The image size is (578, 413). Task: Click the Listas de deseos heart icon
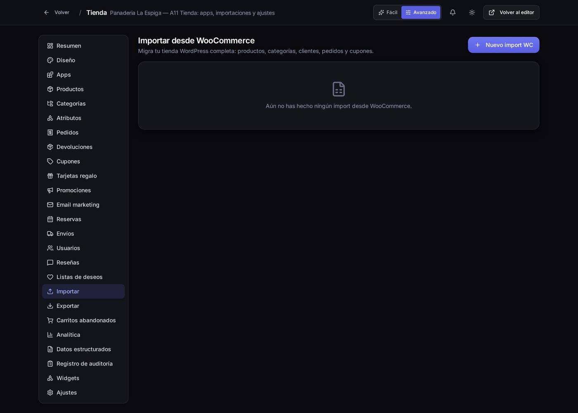point(50,277)
